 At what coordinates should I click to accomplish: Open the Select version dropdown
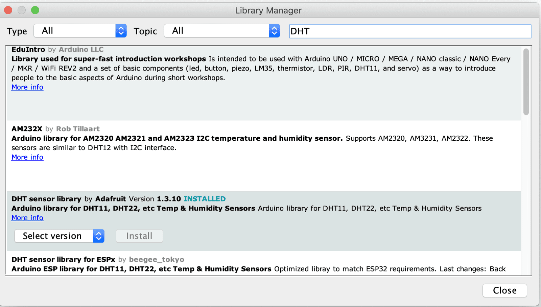point(59,236)
